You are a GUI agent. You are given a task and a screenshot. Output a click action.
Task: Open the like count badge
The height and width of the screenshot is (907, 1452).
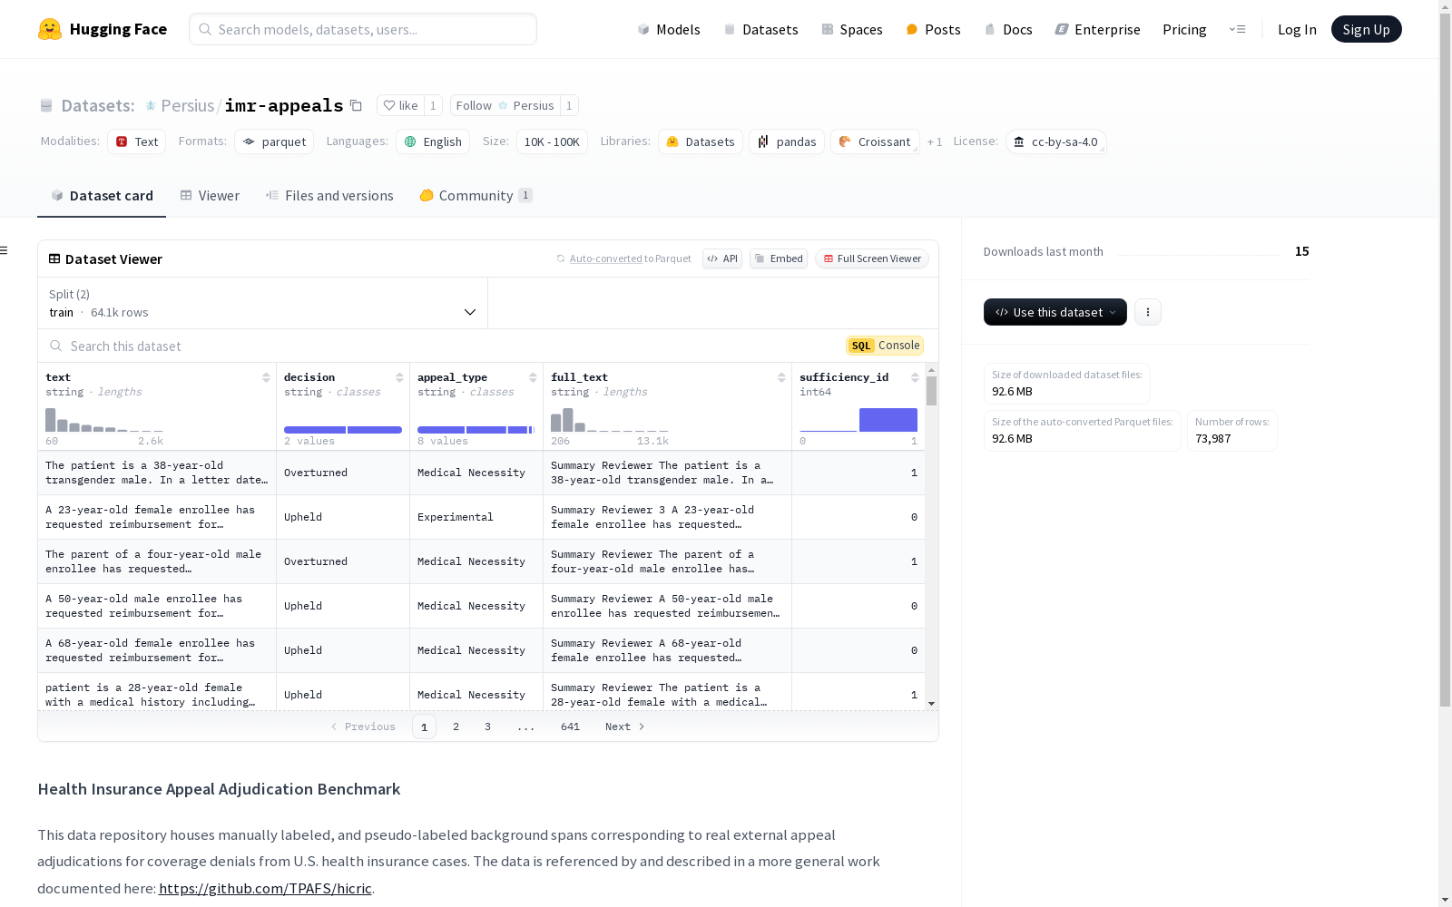pyautogui.click(x=433, y=106)
